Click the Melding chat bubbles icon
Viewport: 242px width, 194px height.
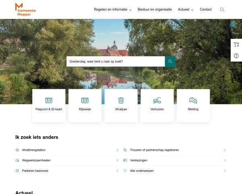click(193, 100)
